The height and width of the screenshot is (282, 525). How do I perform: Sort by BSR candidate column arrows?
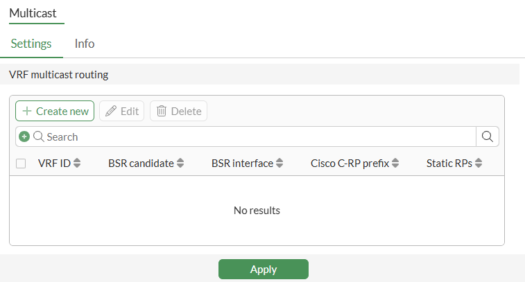[x=180, y=164]
